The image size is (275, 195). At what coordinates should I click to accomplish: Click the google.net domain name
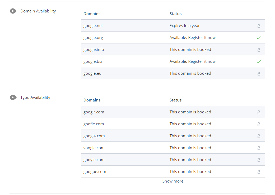click(93, 26)
